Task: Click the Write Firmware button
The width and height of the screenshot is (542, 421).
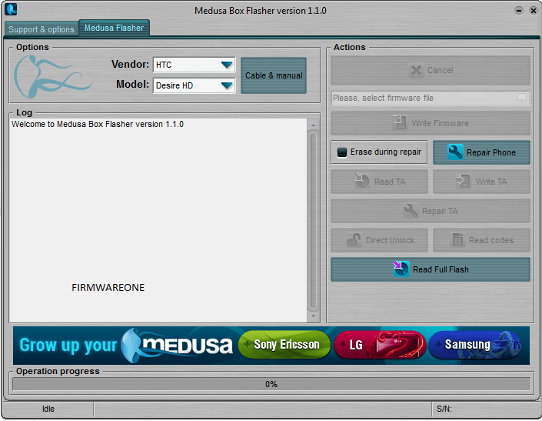Action: click(431, 123)
